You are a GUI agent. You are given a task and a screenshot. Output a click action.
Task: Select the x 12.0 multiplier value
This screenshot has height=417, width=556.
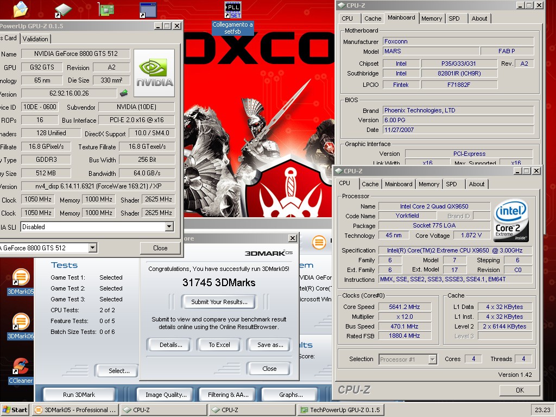pyautogui.click(x=404, y=317)
